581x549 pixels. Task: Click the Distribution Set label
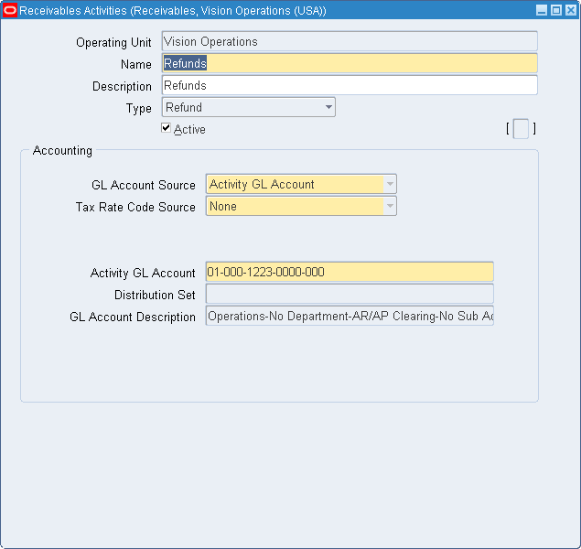(x=155, y=295)
